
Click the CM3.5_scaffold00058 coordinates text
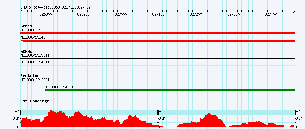point(56,8)
